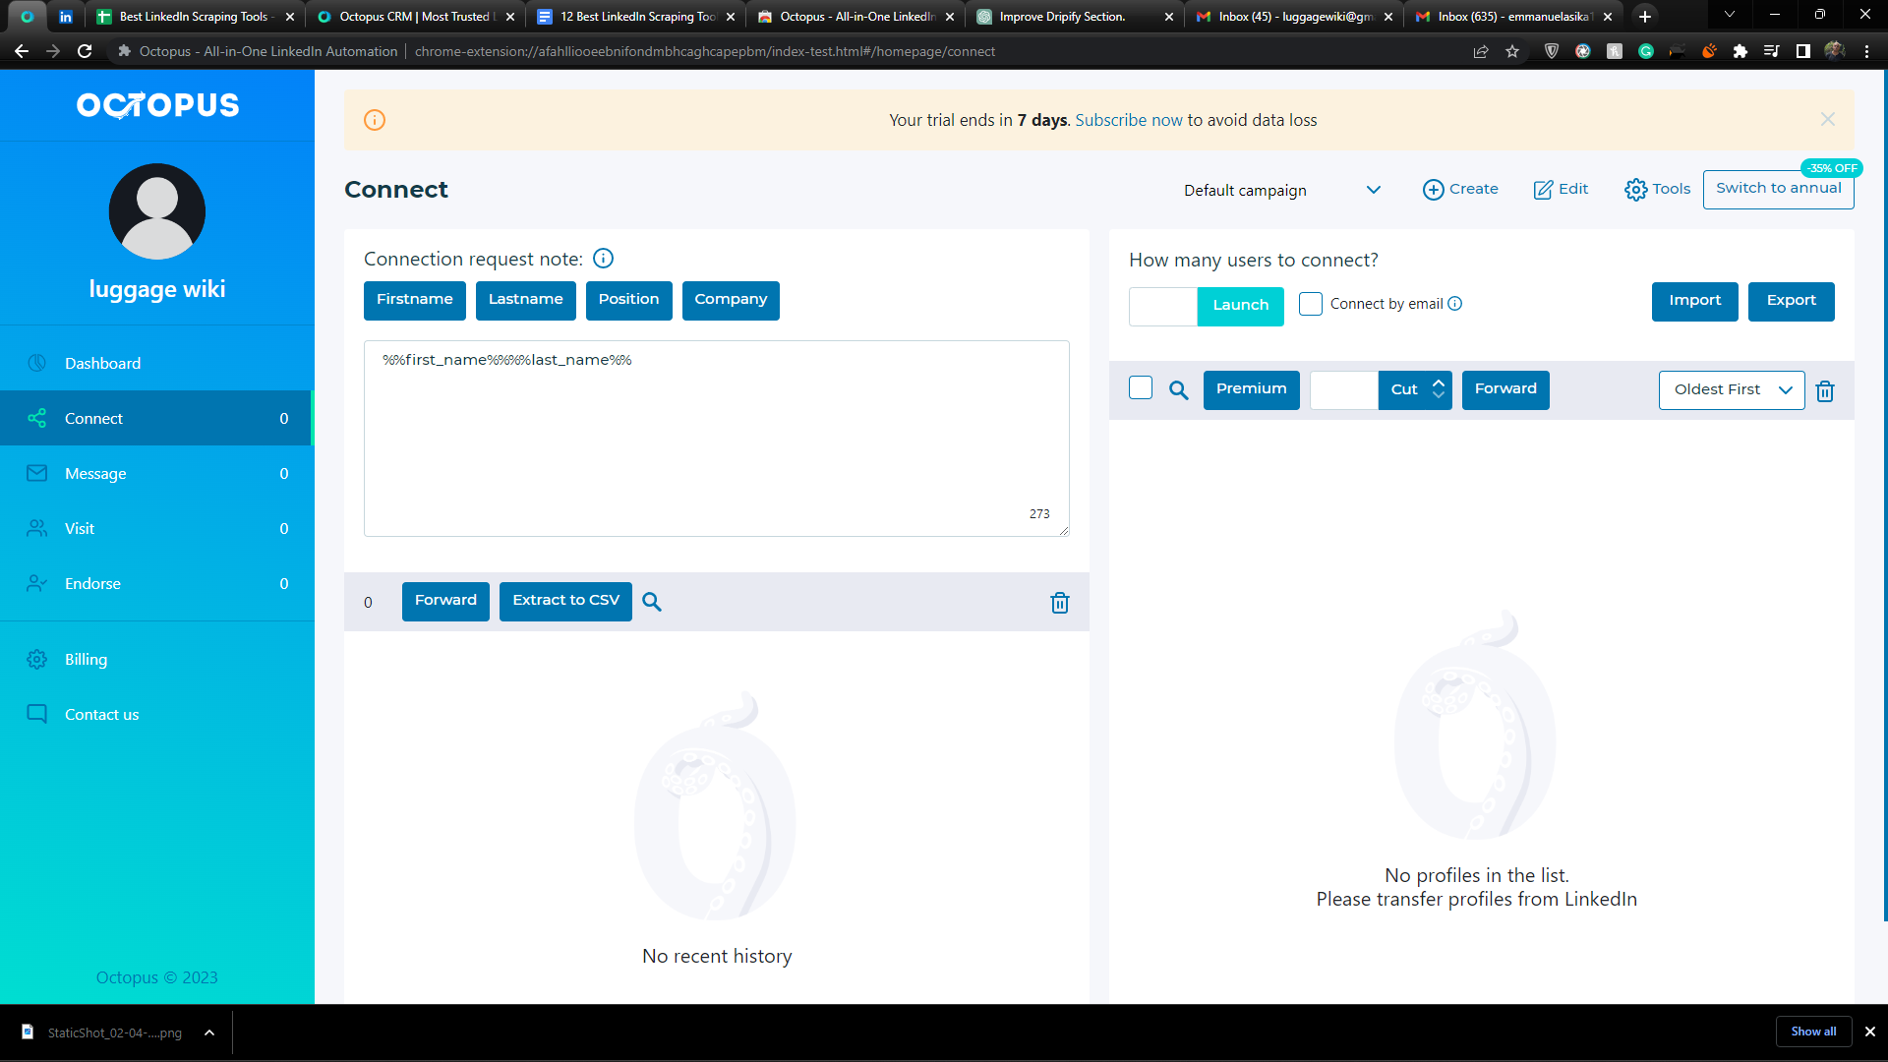Insert the Position placeholder
This screenshot has height=1062, width=1888.
coord(629,300)
